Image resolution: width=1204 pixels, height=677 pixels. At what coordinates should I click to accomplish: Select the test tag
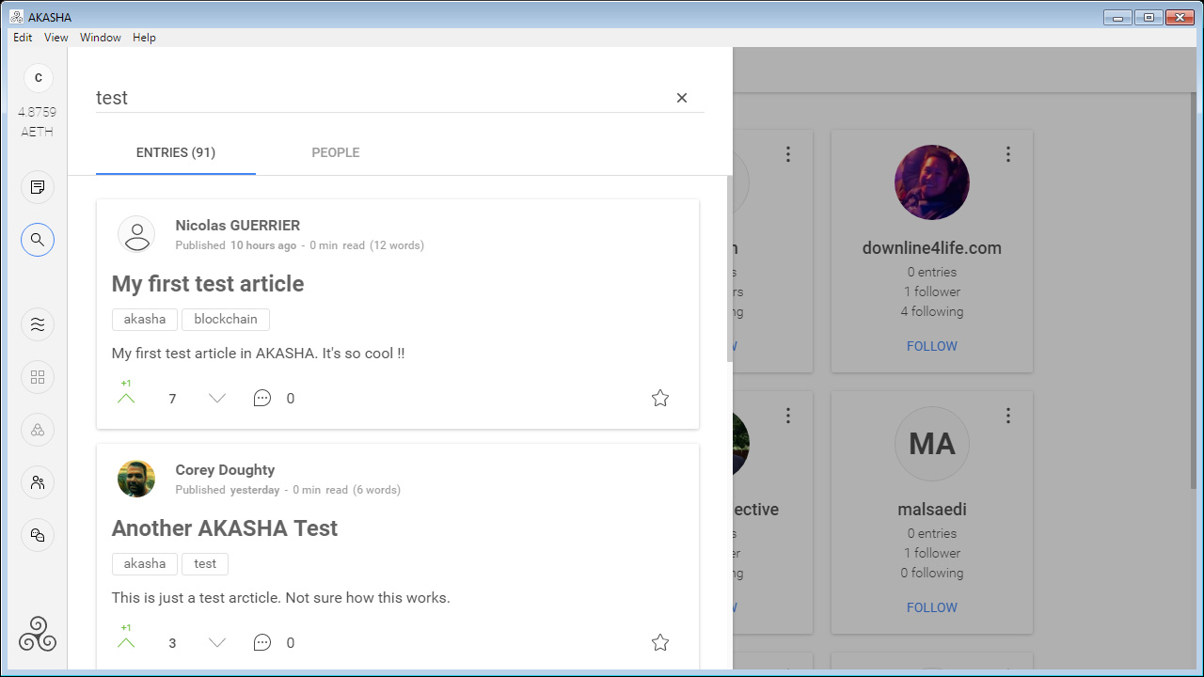(205, 564)
